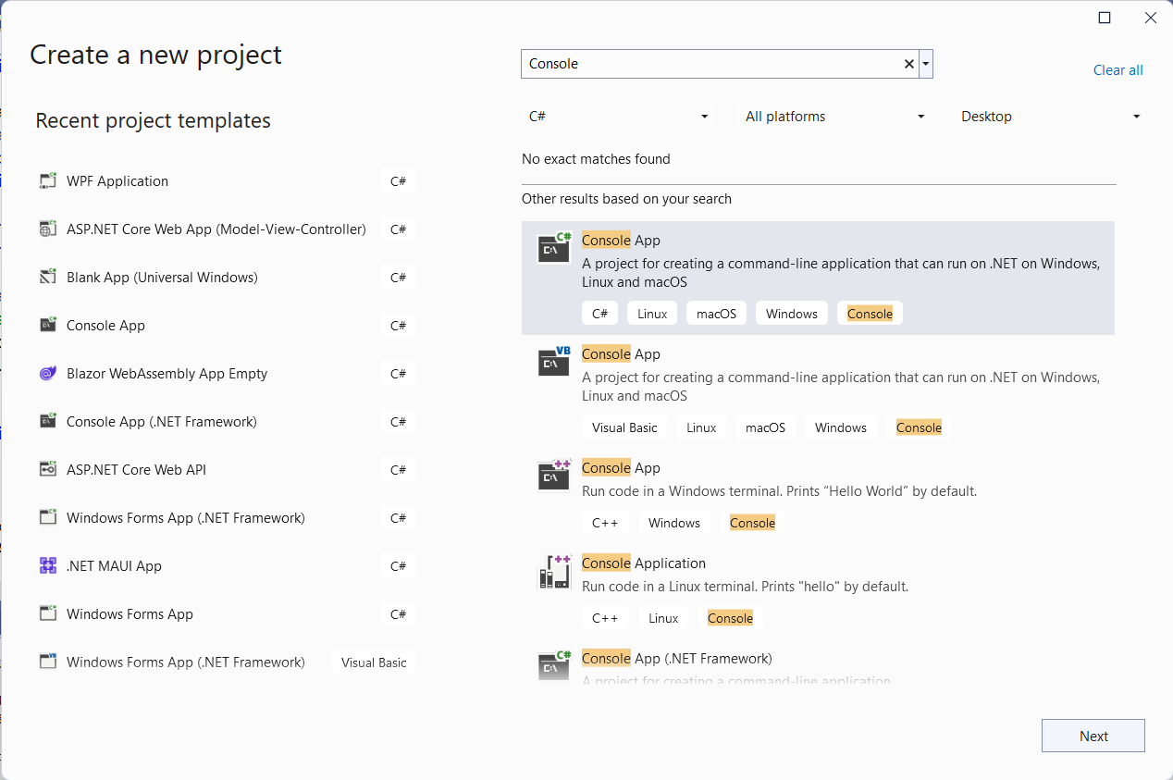Click the C# Console App result icon
The image size is (1173, 780).
point(554,248)
